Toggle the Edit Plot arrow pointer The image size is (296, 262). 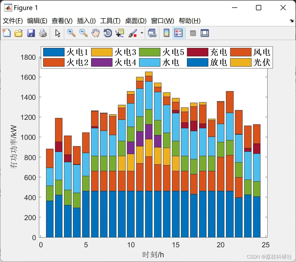[x=58, y=33]
